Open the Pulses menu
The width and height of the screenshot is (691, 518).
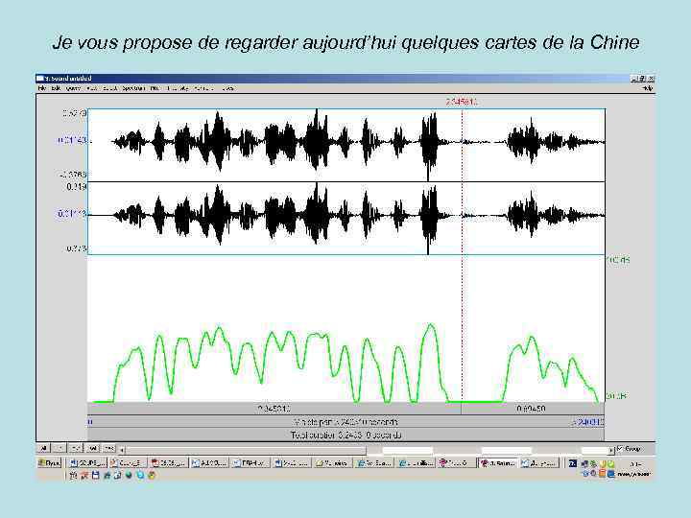(227, 88)
